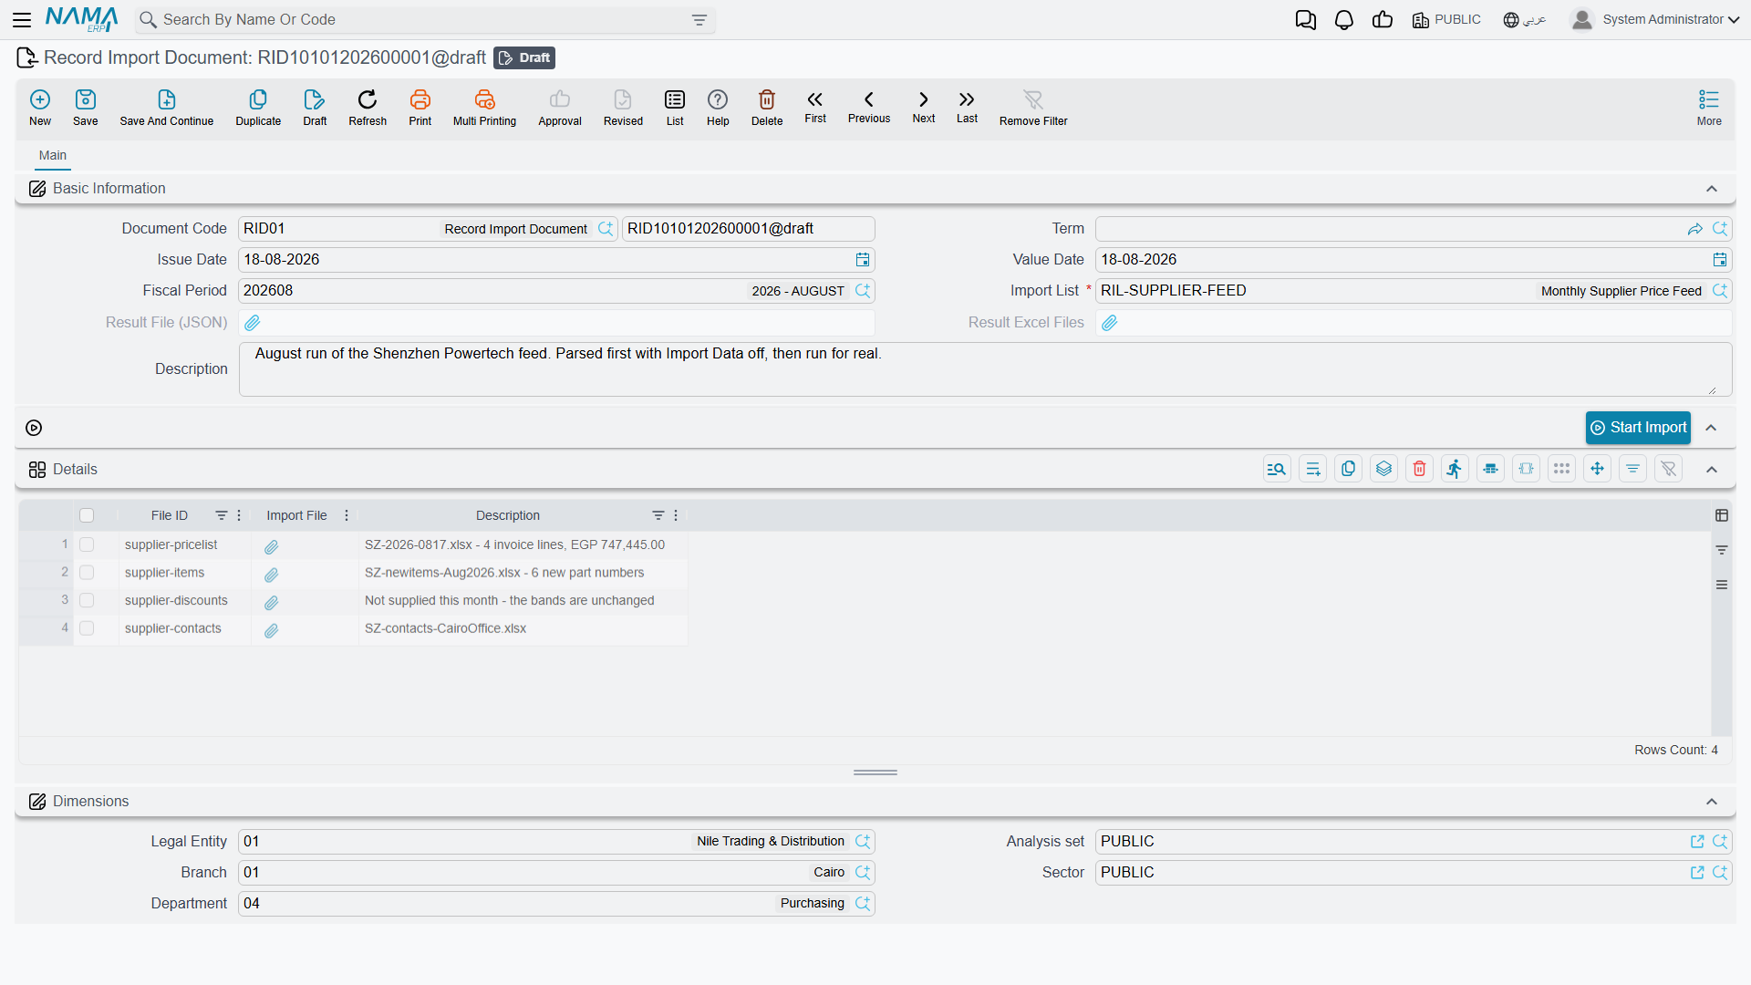
Task: Save the document via Save icon
Action: pos(86,108)
